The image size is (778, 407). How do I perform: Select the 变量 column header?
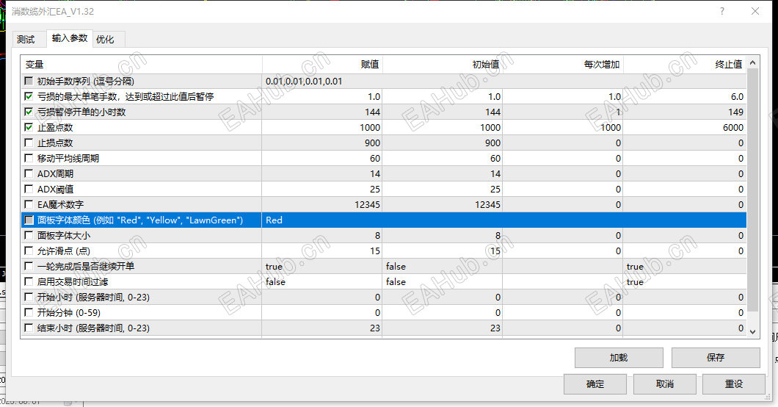tap(142, 64)
